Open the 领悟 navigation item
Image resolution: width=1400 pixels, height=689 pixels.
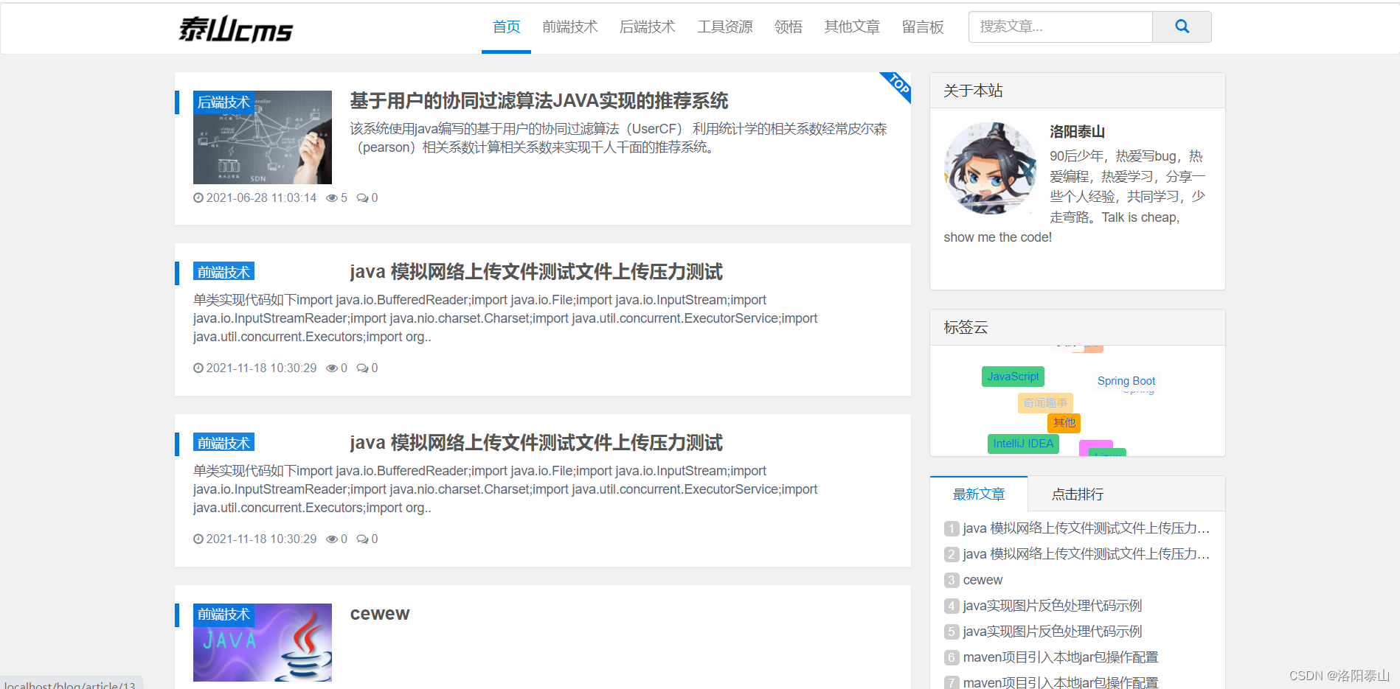[788, 27]
